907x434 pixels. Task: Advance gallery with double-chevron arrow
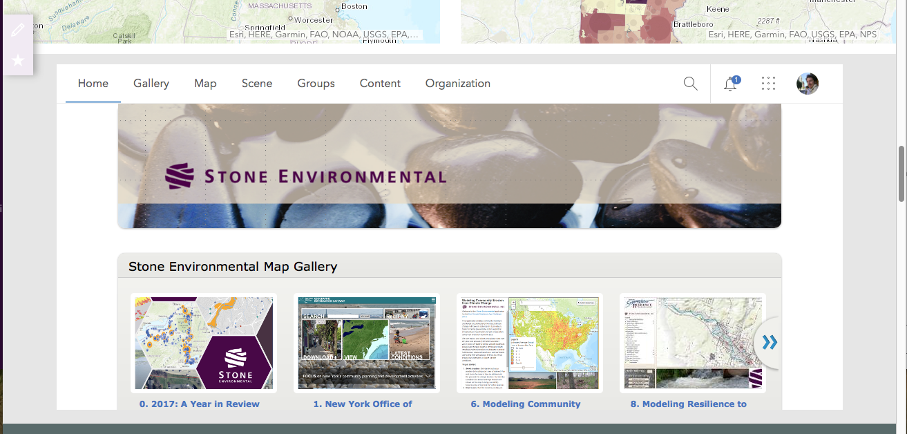[769, 342]
